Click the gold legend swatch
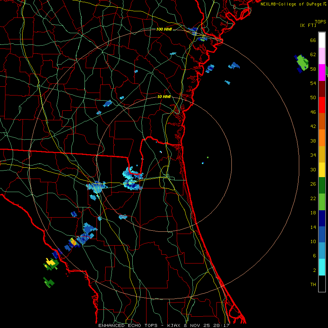328x328 pixels. click(x=322, y=154)
